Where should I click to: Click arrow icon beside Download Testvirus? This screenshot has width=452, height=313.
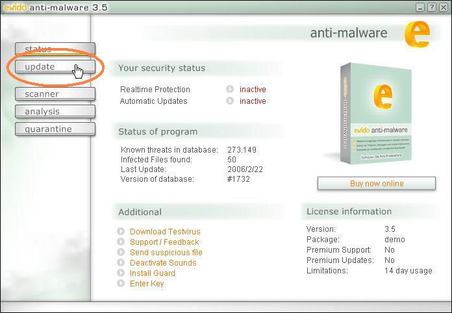click(x=121, y=231)
